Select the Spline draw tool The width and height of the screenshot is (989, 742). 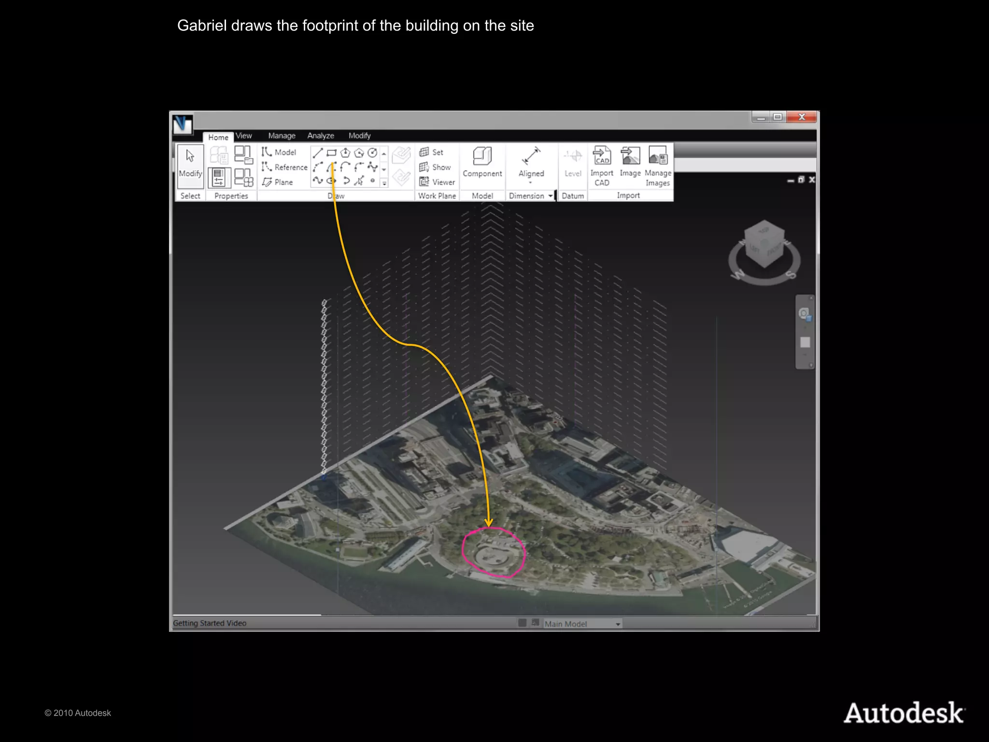coord(317,181)
